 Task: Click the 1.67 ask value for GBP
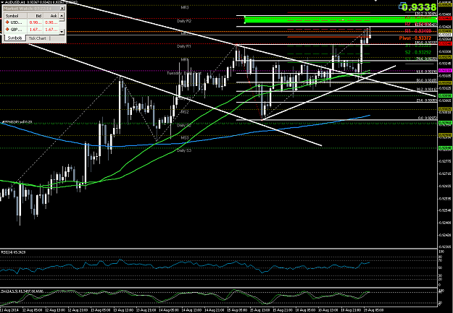(51, 30)
